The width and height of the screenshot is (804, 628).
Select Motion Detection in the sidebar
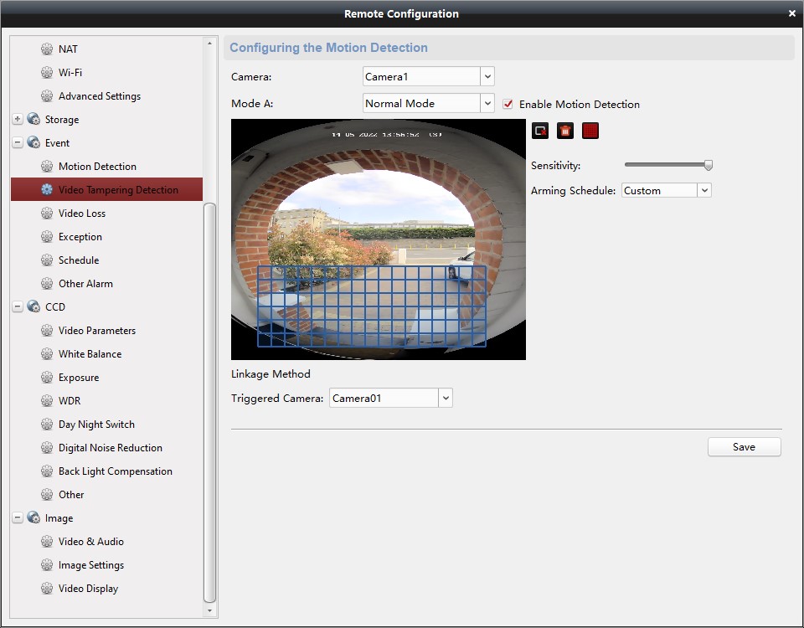(96, 166)
